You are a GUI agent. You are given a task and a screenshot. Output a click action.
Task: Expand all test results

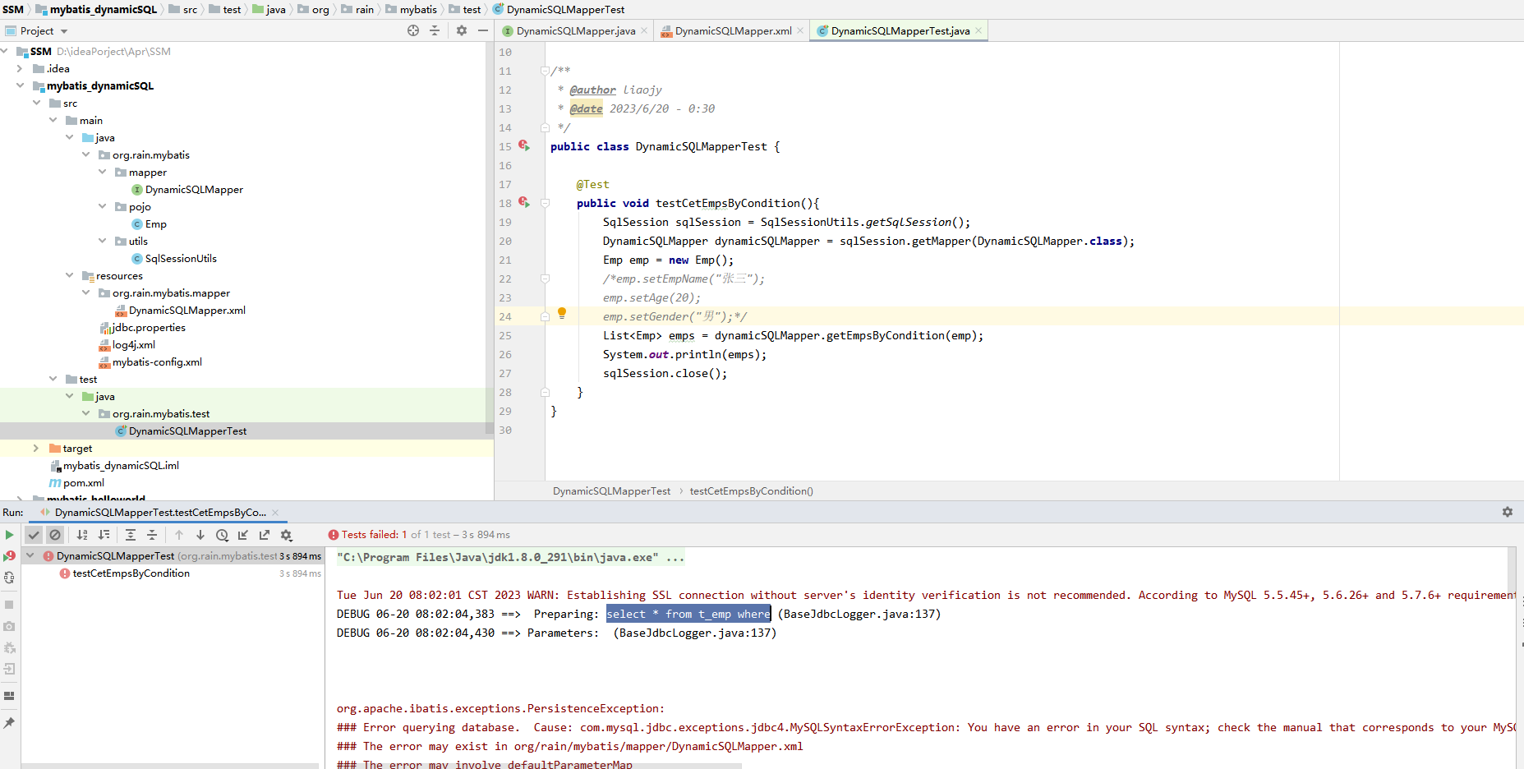click(x=131, y=535)
